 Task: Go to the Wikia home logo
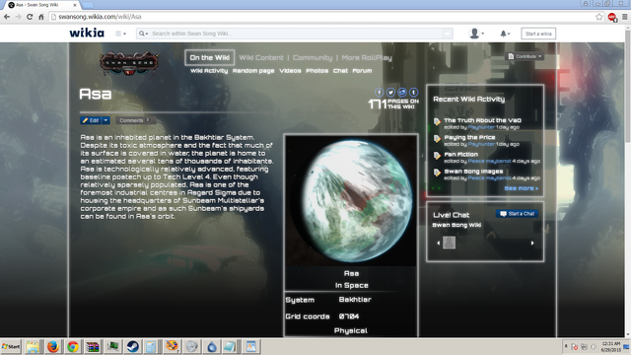[x=87, y=33]
